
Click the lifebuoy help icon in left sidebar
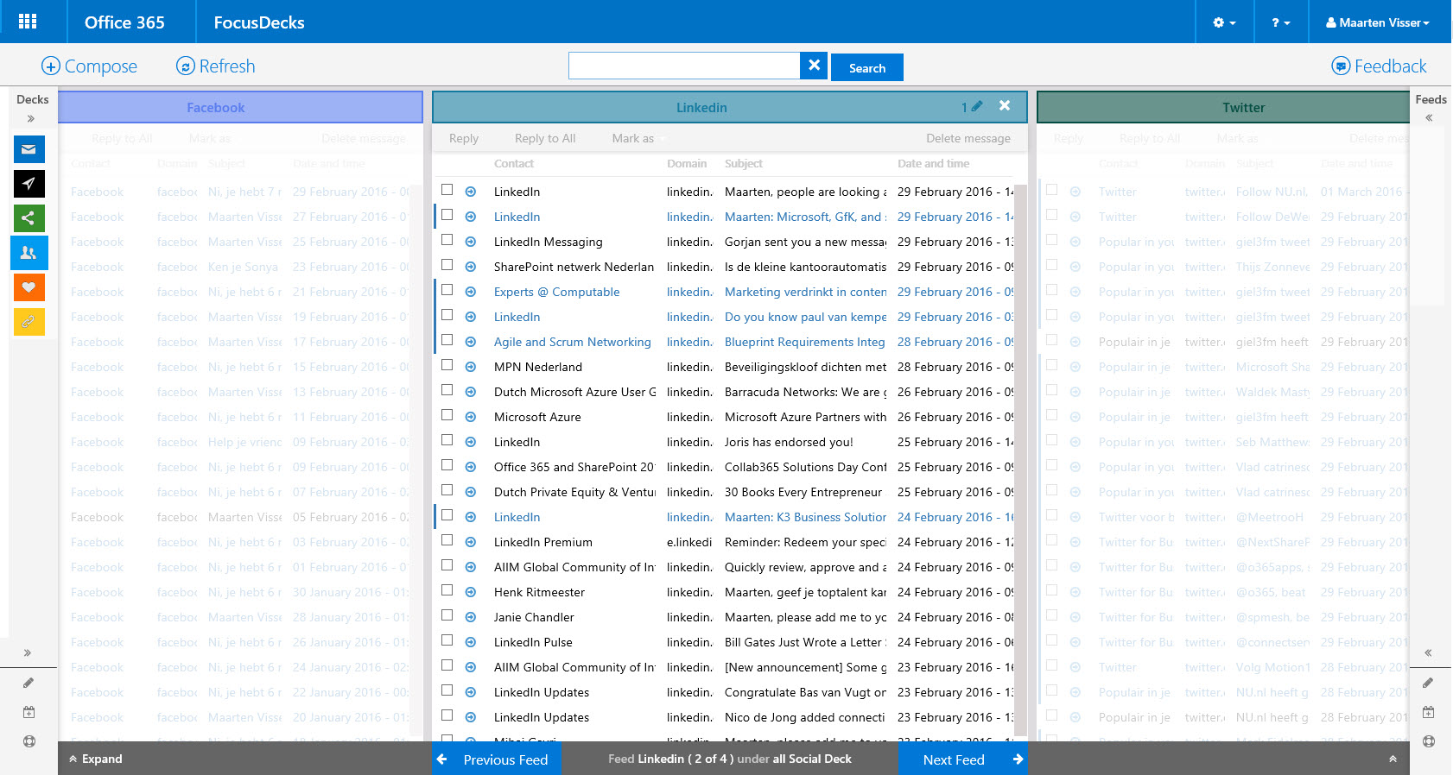[x=29, y=741]
